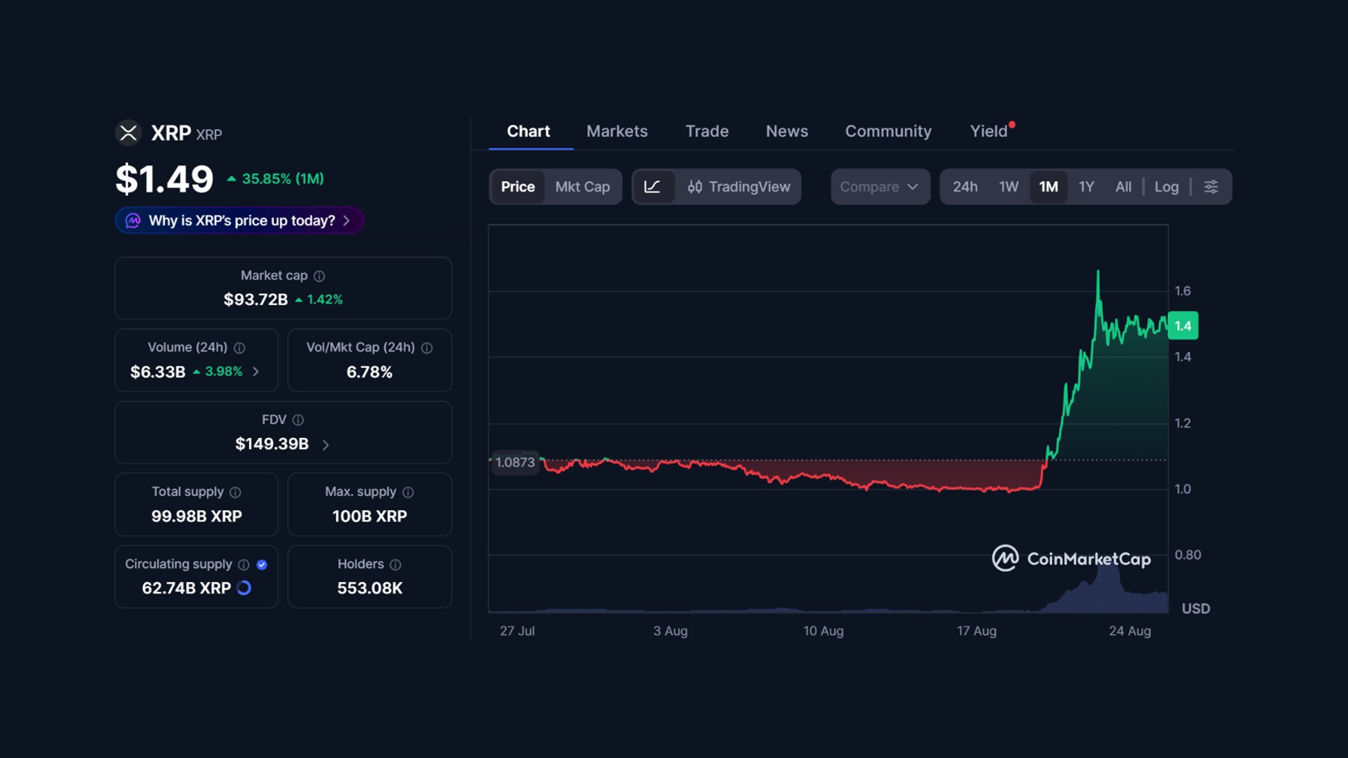Open the Compare dropdown
This screenshot has height=758, width=1348.
[x=880, y=187]
